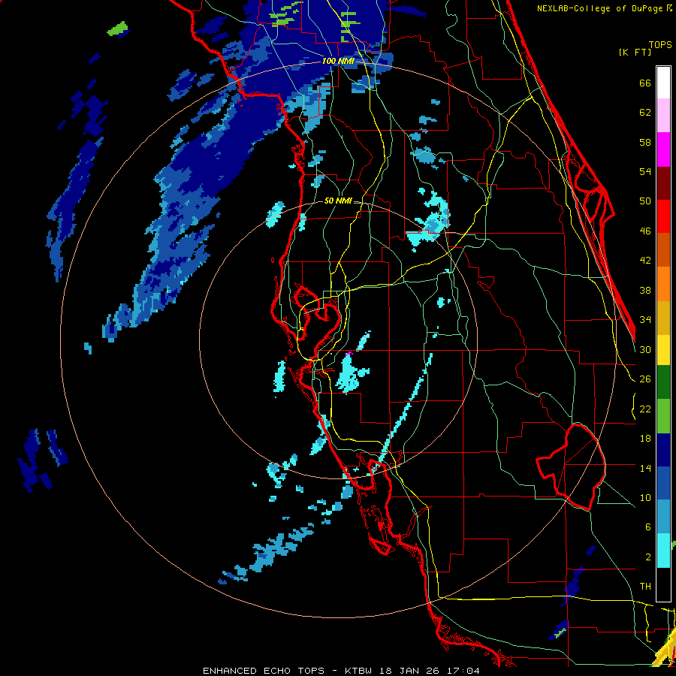Viewport: 676px width, 676px height.
Task: Click the "TOPS" legend heading
Action: (x=660, y=44)
